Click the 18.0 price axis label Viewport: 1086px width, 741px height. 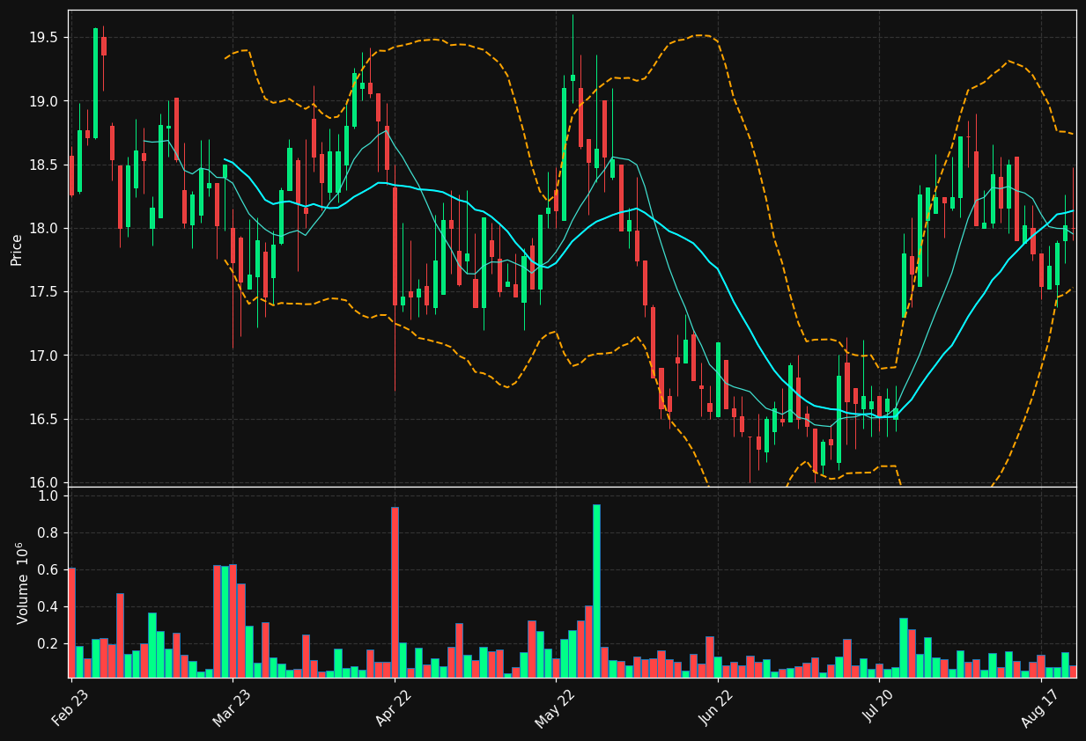point(42,229)
